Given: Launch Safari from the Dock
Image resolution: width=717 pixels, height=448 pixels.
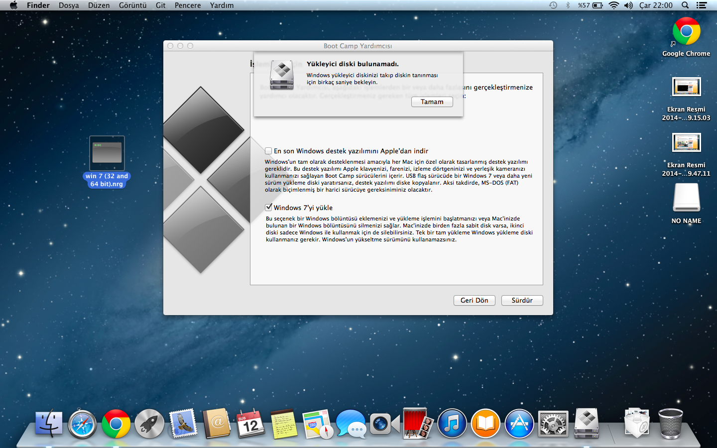Looking at the screenshot, I should [x=83, y=424].
